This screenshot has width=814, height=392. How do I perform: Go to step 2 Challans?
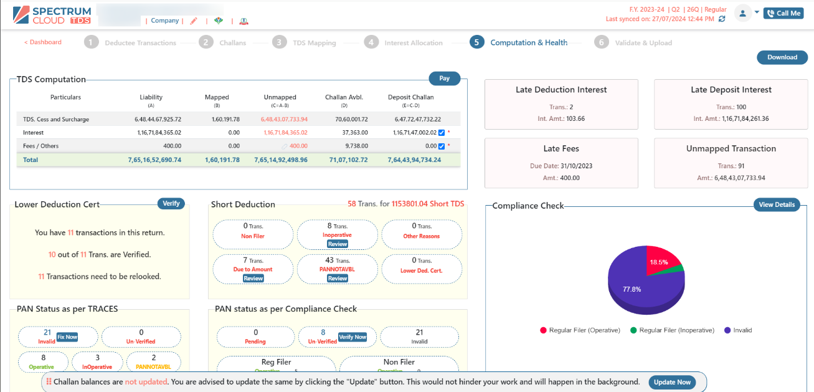(x=223, y=42)
